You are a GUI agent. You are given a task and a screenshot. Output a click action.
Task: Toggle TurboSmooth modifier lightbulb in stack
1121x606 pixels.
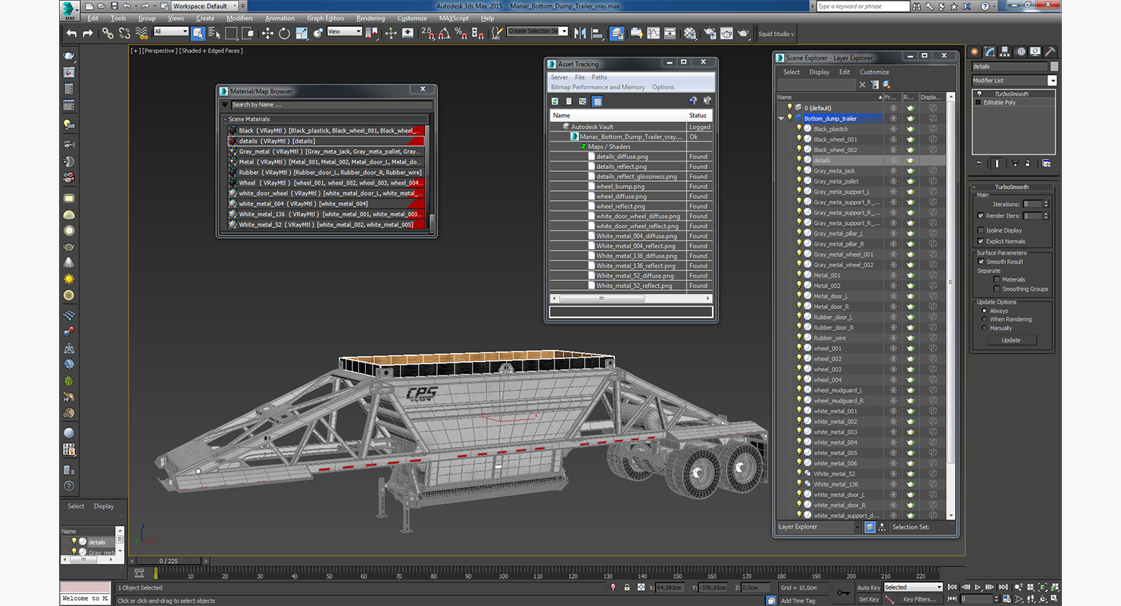(x=979, y=94)
